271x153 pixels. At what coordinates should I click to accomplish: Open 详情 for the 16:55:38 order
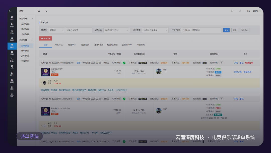[236, 99]
